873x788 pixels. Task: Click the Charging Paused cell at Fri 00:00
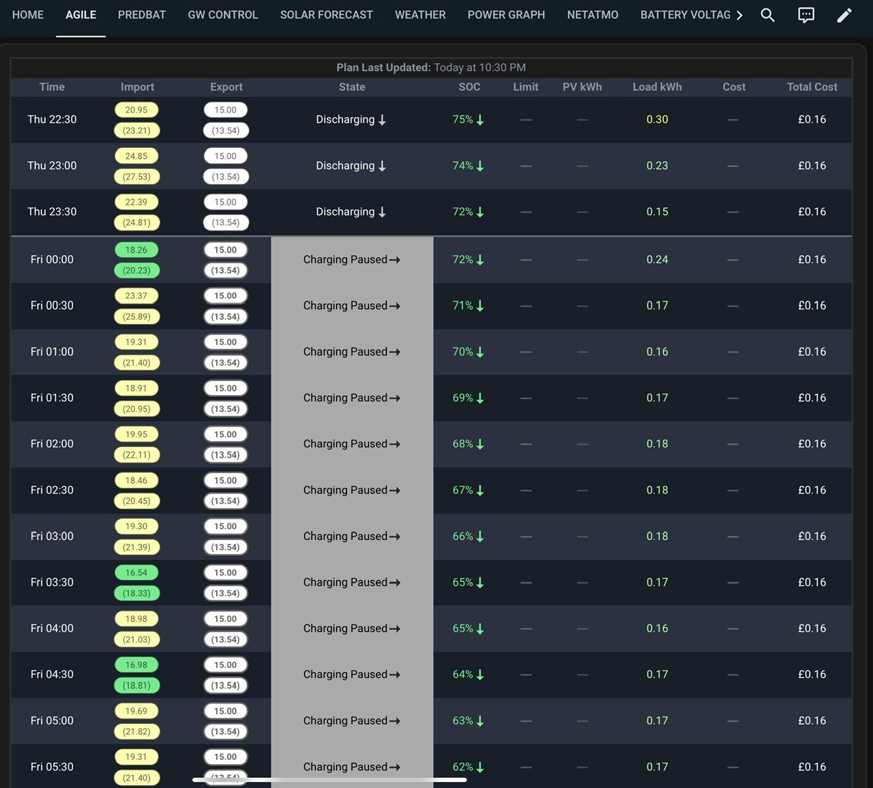pos(352,260)
